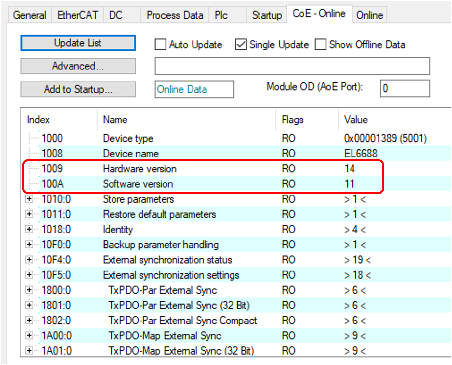Screen dimensions: 452x365
Task: Select the 1009 Hardware version row
Action: pos(140,169)
